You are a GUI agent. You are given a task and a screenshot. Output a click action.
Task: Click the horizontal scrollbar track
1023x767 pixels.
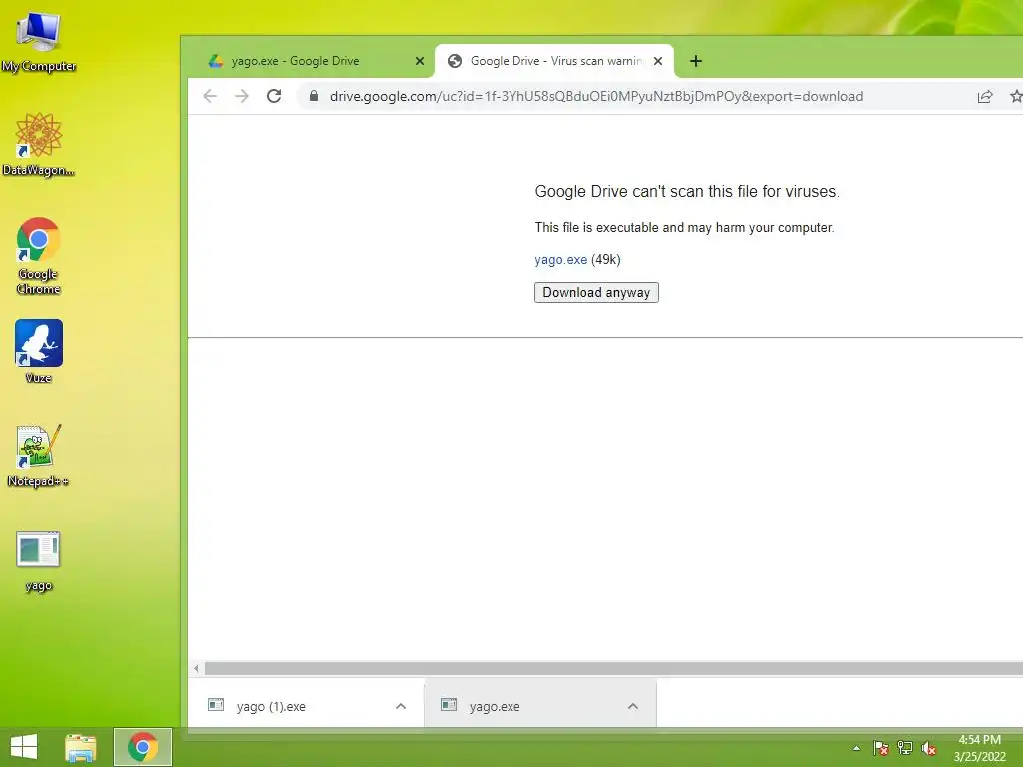613,668
